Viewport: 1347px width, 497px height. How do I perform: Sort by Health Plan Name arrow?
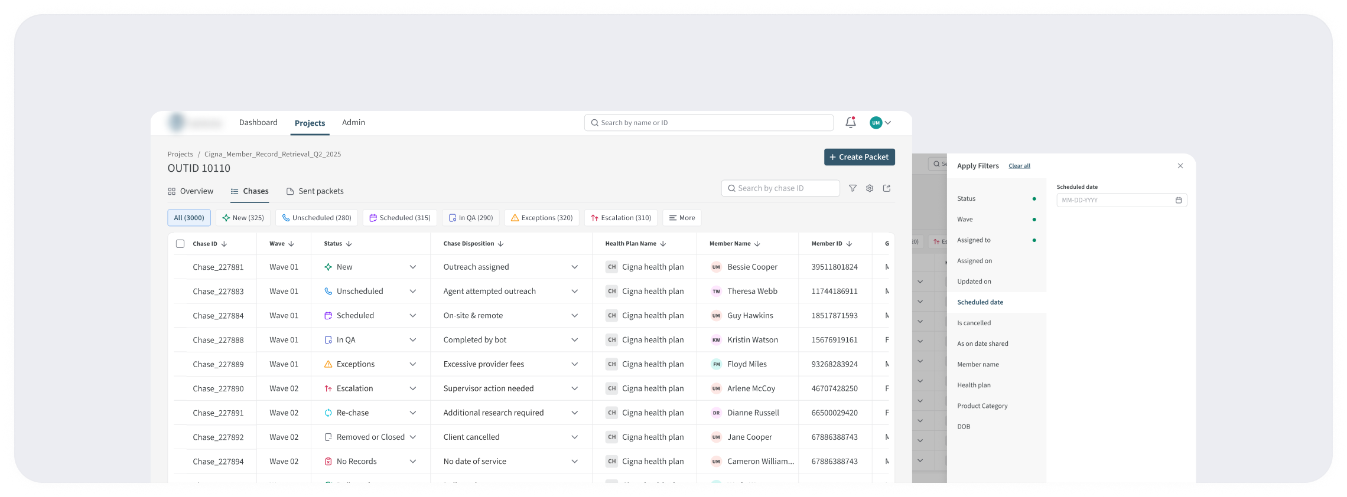point(663,244)
